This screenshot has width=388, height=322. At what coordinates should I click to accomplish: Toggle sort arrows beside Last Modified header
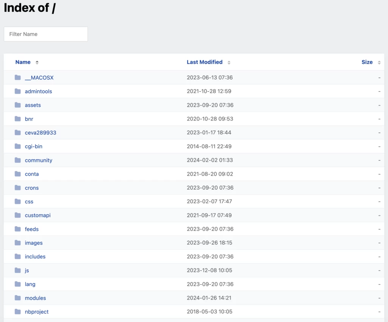[229, 62]
